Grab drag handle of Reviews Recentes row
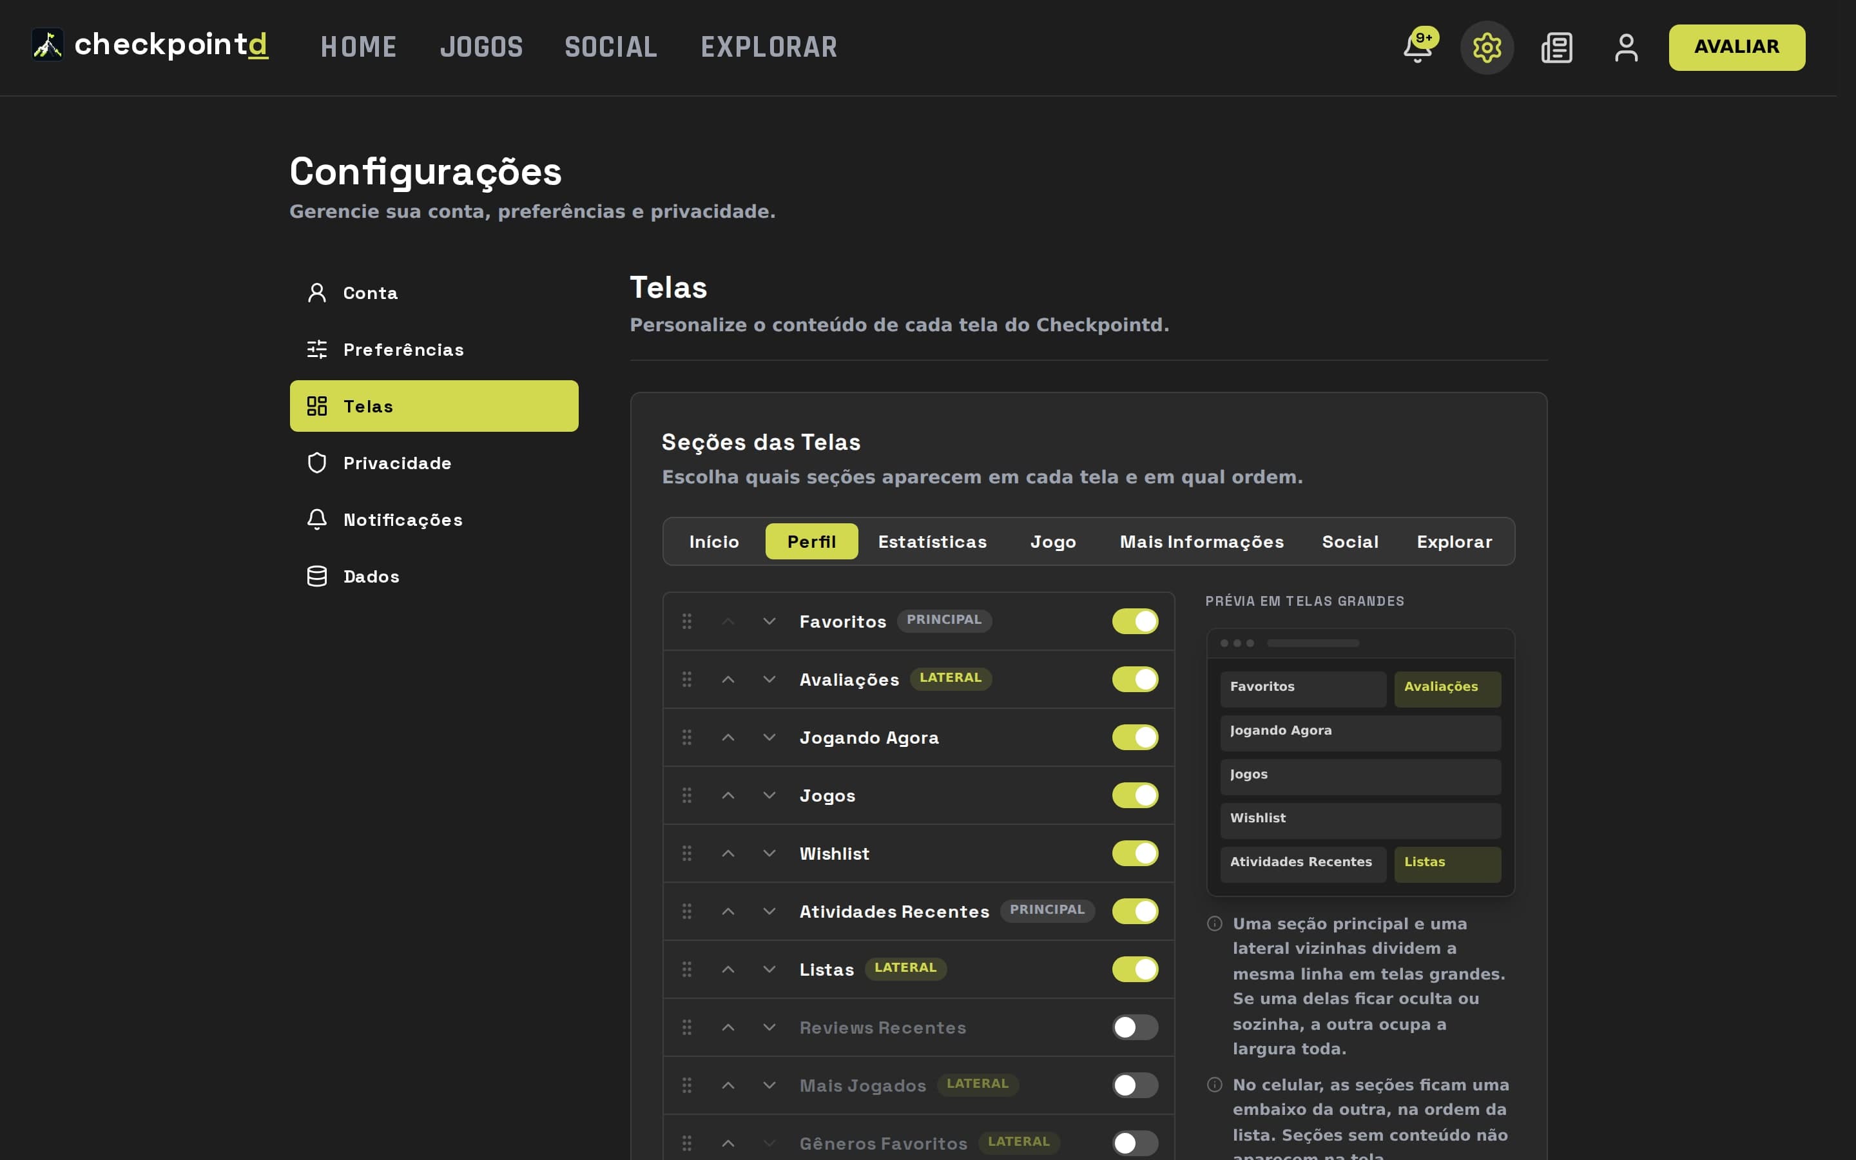1856x1160 pixels. (687, 1027)
